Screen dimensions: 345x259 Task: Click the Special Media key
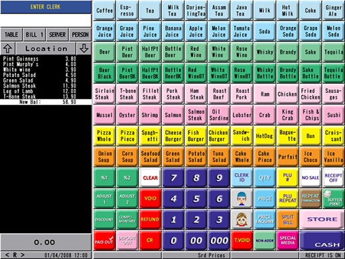(287, 240)
